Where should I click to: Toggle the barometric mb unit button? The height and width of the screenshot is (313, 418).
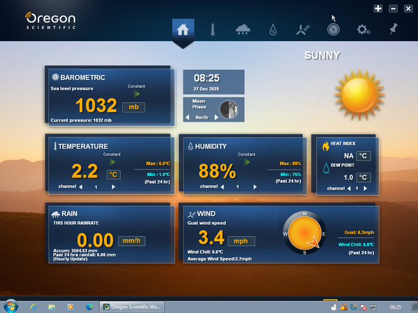(133, 107)
